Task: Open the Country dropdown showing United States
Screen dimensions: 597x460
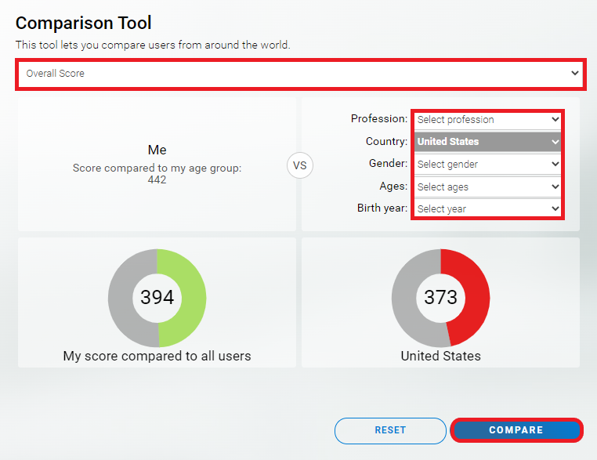Action: point(487,142)
